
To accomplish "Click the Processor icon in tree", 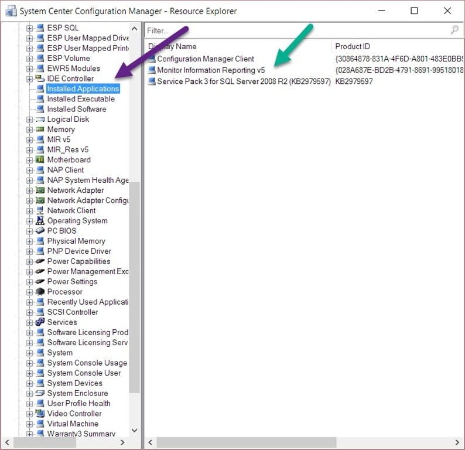I will pos(40,292).
